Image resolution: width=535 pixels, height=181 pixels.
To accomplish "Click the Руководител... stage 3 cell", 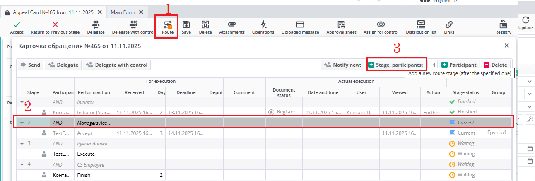I will point(94,144).
